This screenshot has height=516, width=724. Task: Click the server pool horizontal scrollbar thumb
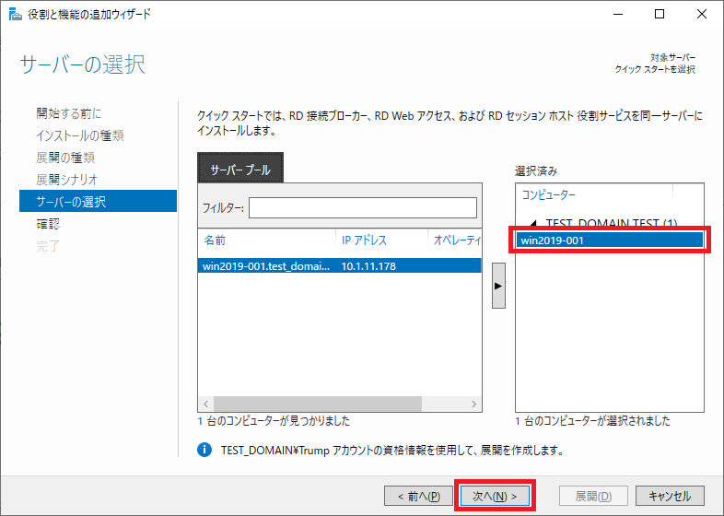click(x=317, y=404)
